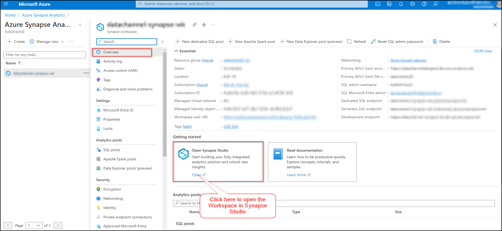This screenshot has height=231, width=502.
Task: Refresh the workspace overview
Action: (356, 42)
